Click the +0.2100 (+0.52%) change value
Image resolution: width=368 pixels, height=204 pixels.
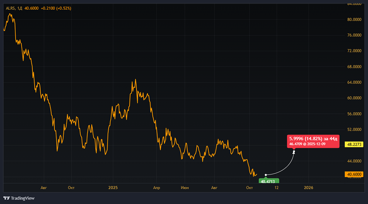point(56,8)
